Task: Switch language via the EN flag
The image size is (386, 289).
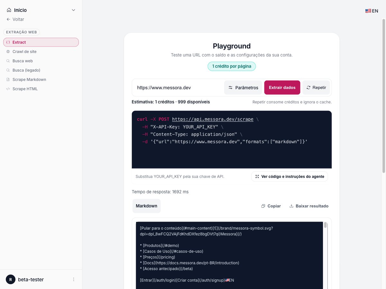Action: coord(372,11)
